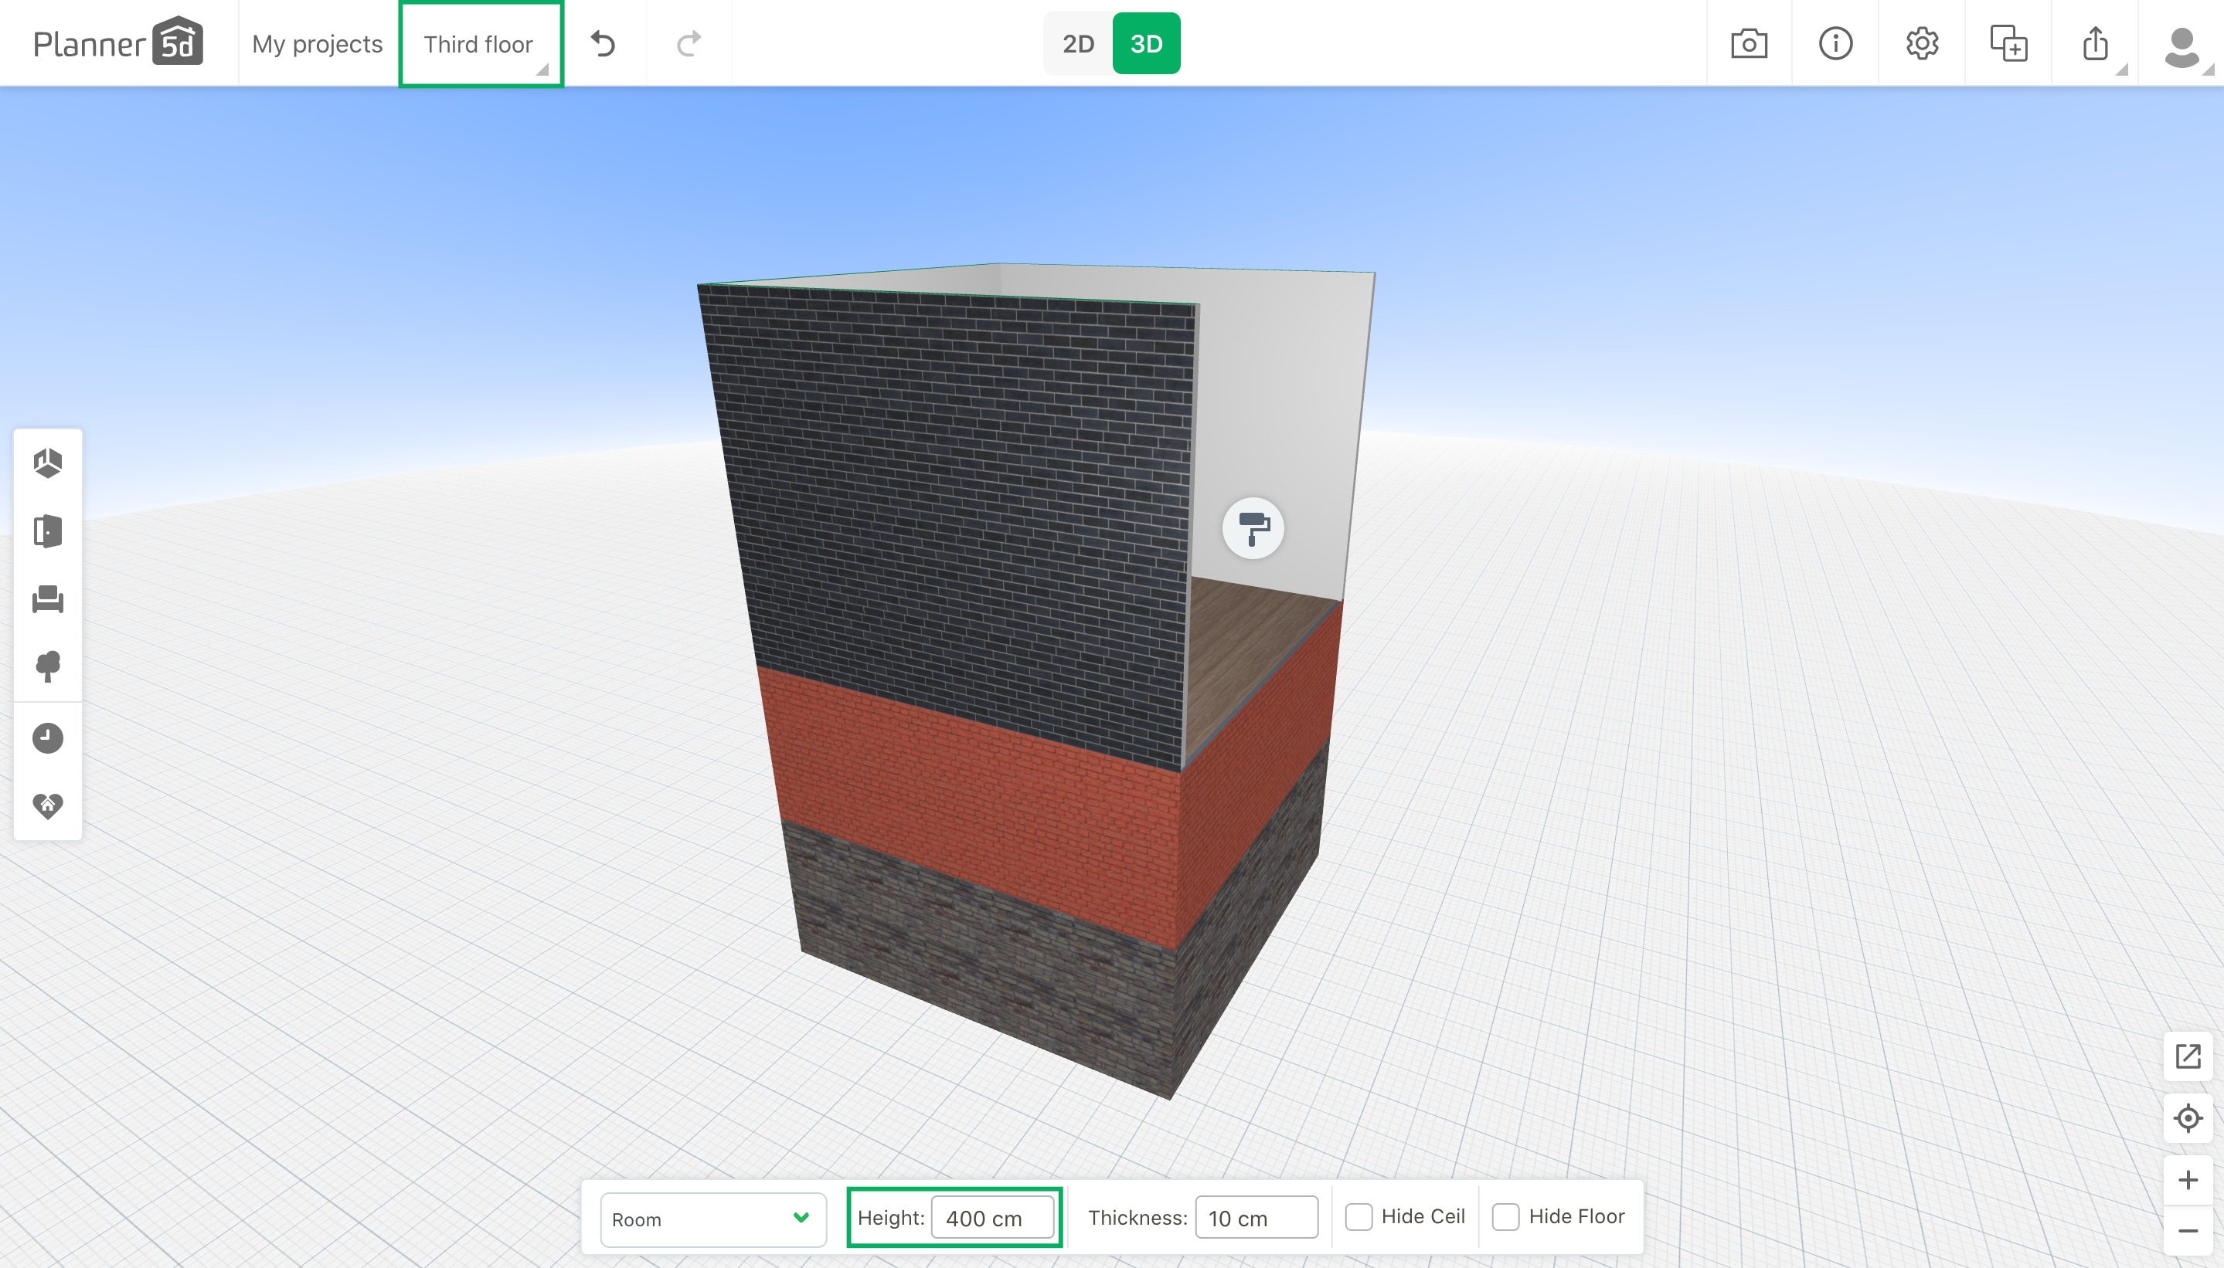Click the duplicate project icon
Image resolution: width=2224 pixels, height=1268 pixels.
pos(2008,43)
